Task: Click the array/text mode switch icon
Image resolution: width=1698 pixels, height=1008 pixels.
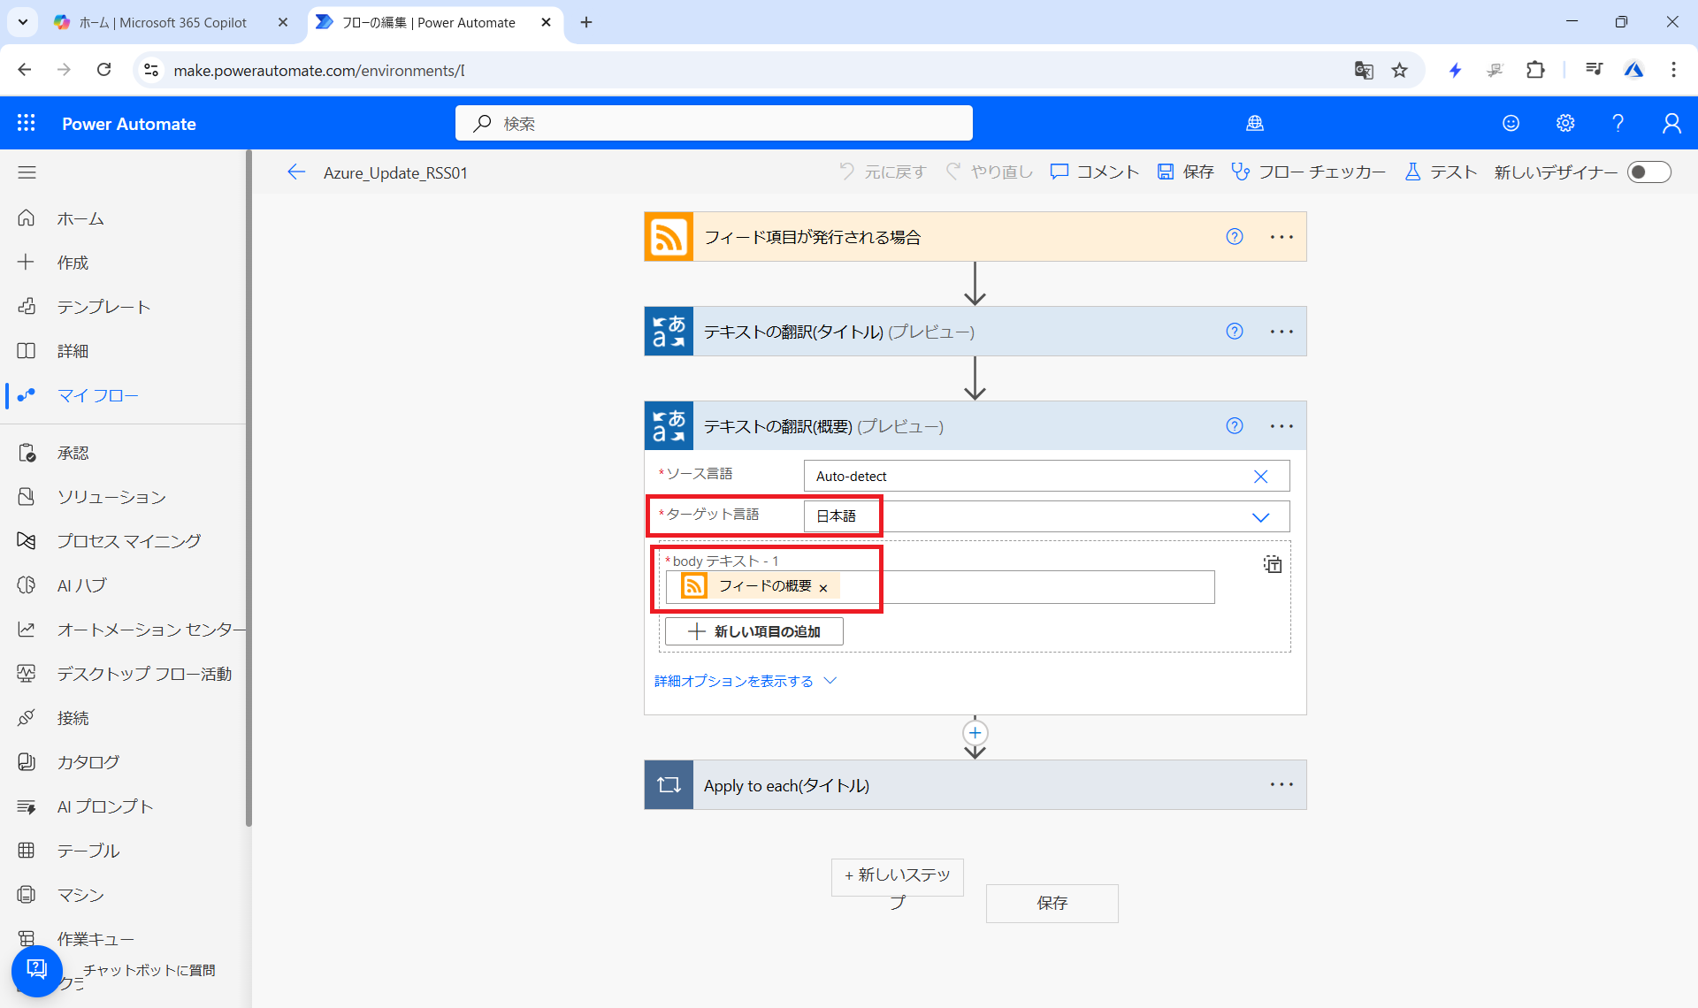Action: point(1272,564)
